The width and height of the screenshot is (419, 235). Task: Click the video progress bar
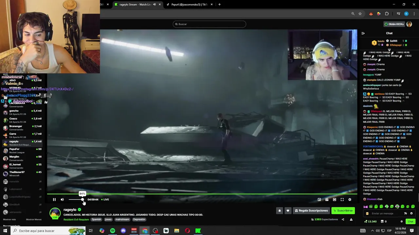202,194
